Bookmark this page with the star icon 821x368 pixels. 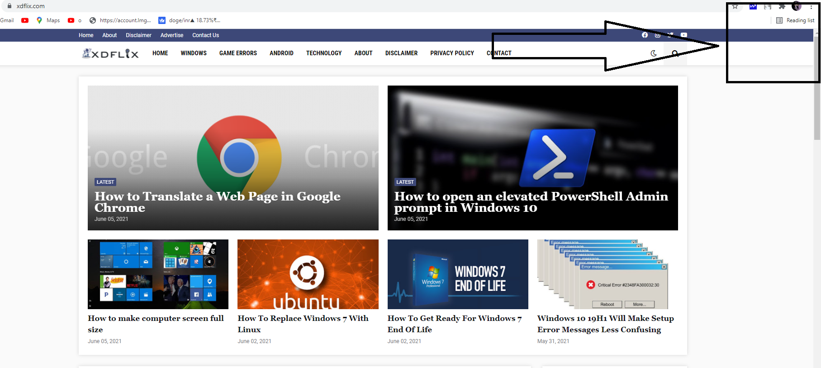pyautogui.click(x=735, y=7)
